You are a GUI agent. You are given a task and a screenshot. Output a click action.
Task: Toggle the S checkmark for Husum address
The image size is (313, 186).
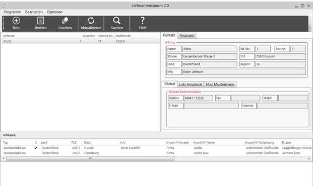[x=36, y=148]
